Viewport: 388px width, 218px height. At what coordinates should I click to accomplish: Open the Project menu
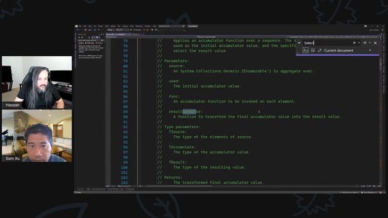100,26
